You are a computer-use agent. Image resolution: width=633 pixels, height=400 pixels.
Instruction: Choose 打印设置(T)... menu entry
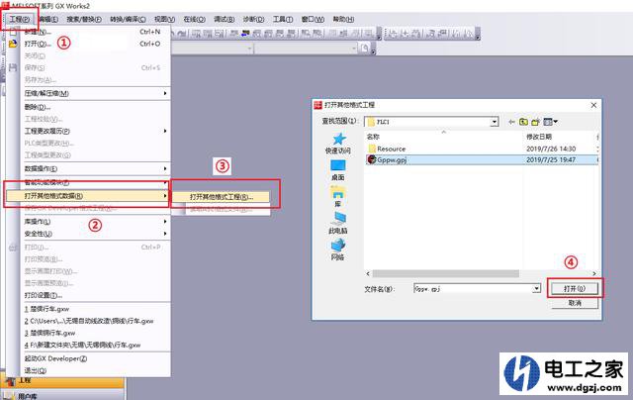pyautogui.click(x=95, y=295)
